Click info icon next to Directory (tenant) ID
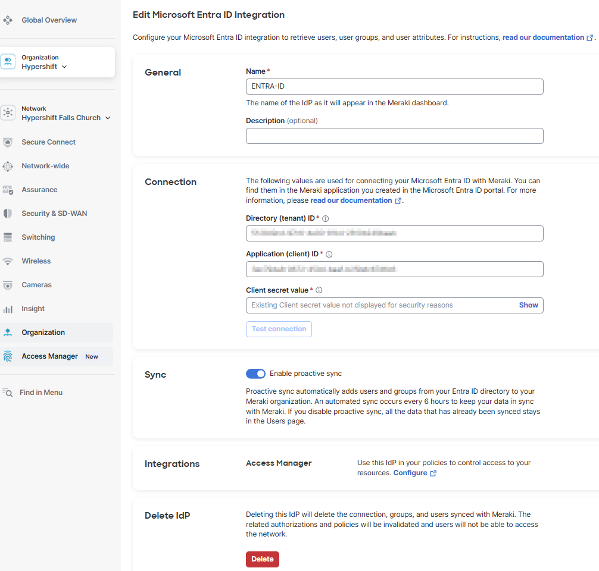Screen dimensions: 599x571 coord(326,218)
